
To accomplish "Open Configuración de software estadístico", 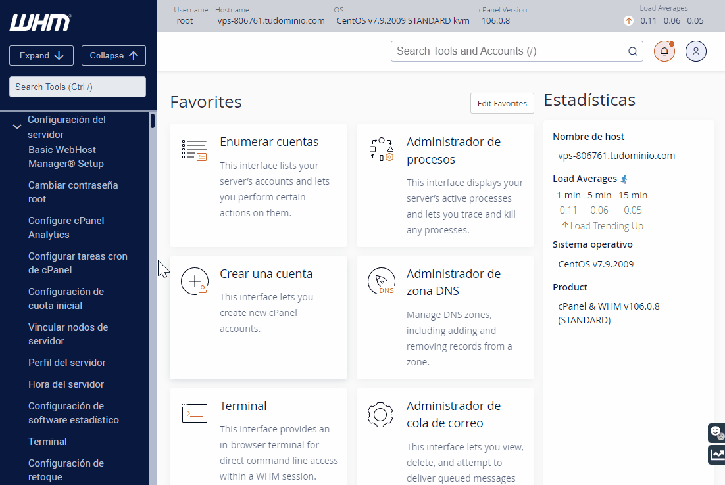I will 74,413.
